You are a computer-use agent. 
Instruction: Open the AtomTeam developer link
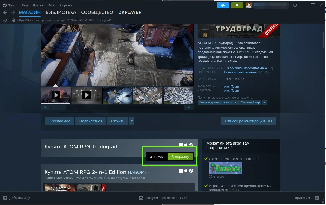click(231, 87)
